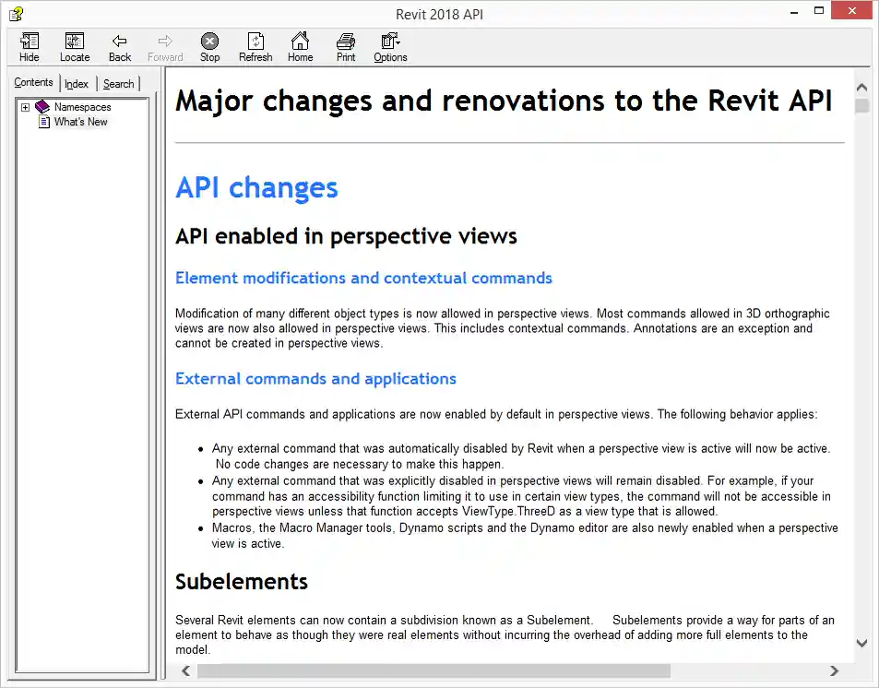Switch to the Index tab
The width and height of the screenshot is (879, 688).
pyautogui.click(x=77, y=83)
